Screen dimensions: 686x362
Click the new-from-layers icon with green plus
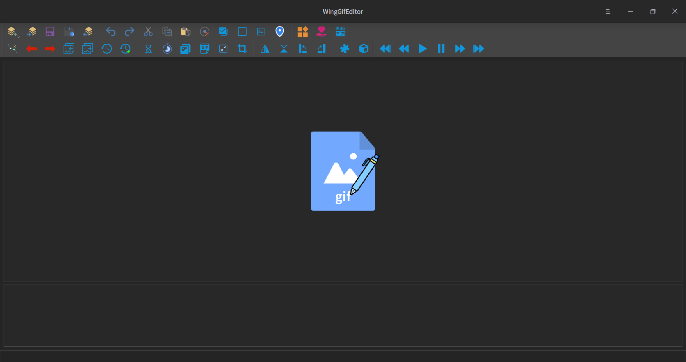[x=13, y=32]
